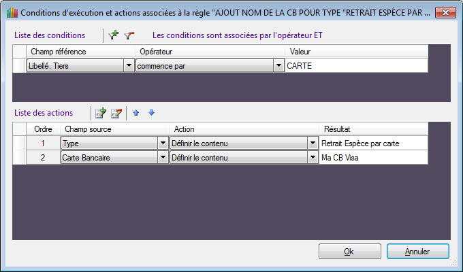The image size is (463, 272).
Task: Open the action dropdown for order 2
Action: coord(313,157)
